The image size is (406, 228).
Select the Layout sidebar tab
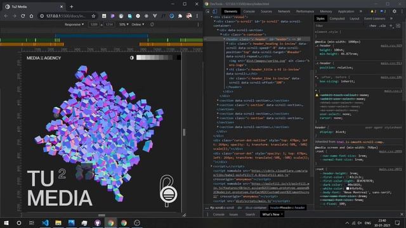click(x=354, y=18)
